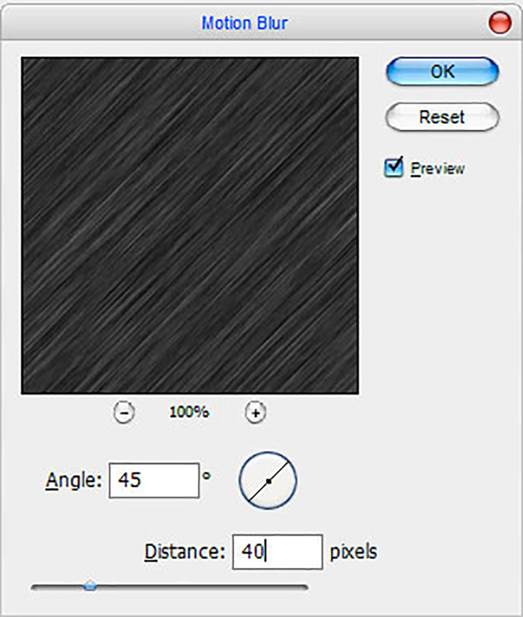Click the blue Distance slider handle
This screenshot has width=523, height=617.
(x=91, y=586)
